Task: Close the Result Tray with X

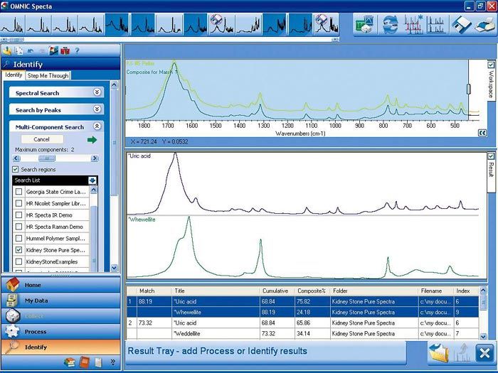Action: tap(484, 352)
